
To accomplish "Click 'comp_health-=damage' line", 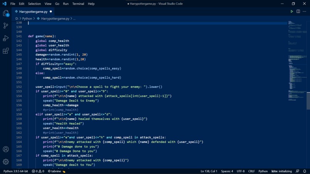I will 61,105.
